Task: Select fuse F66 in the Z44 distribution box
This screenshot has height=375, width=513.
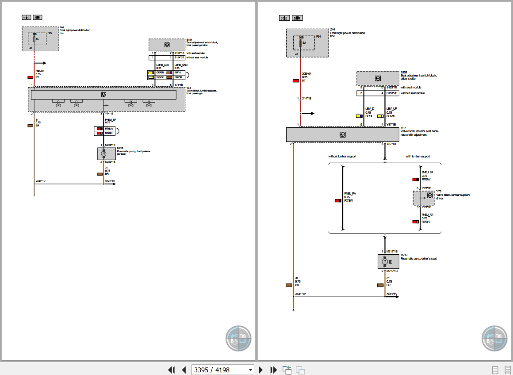Action: click(34, 39)
